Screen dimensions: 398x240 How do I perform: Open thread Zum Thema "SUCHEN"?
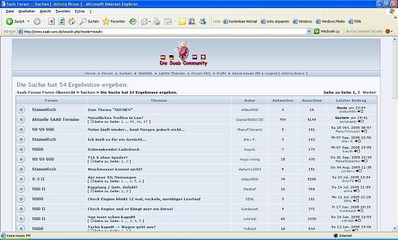coord(110,110)
